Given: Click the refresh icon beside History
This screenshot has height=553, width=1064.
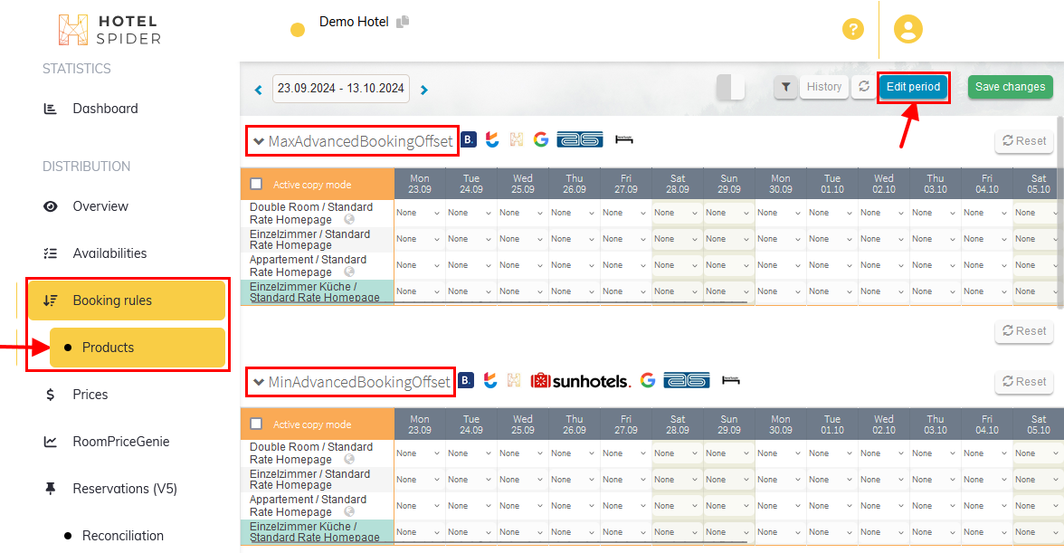Looking at the screenshot, I should coord(863,87).
